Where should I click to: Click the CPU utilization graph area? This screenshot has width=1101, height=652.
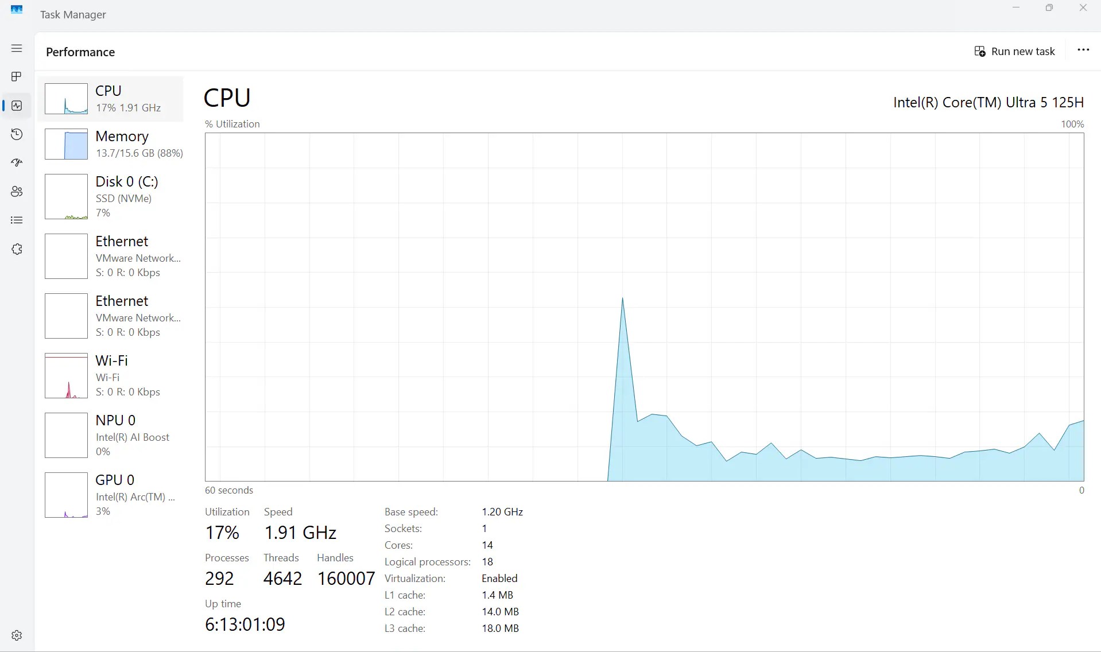644,307
